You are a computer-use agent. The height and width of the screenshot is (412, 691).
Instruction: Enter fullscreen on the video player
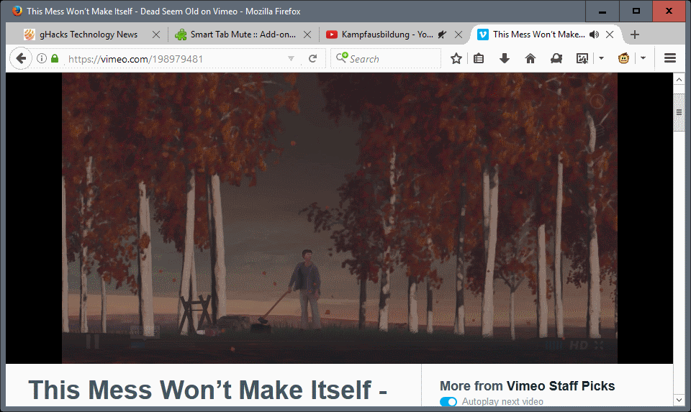[x=598, y=346]
